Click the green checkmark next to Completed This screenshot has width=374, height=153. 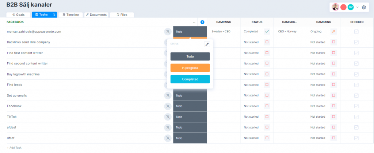[267, 31]
